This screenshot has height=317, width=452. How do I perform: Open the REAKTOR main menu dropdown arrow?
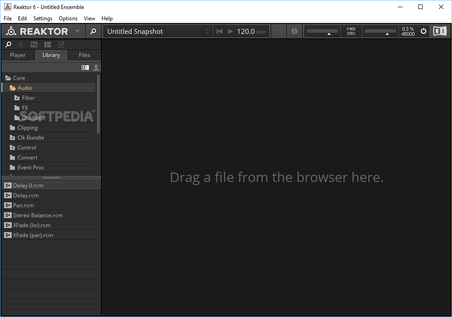77,31
